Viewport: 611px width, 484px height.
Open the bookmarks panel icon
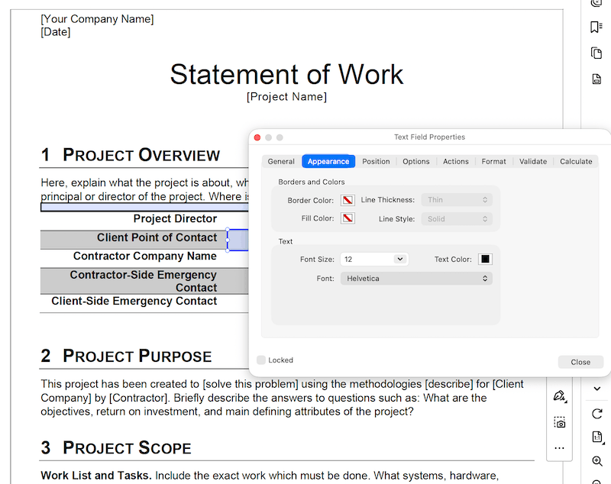coord(596,27)
